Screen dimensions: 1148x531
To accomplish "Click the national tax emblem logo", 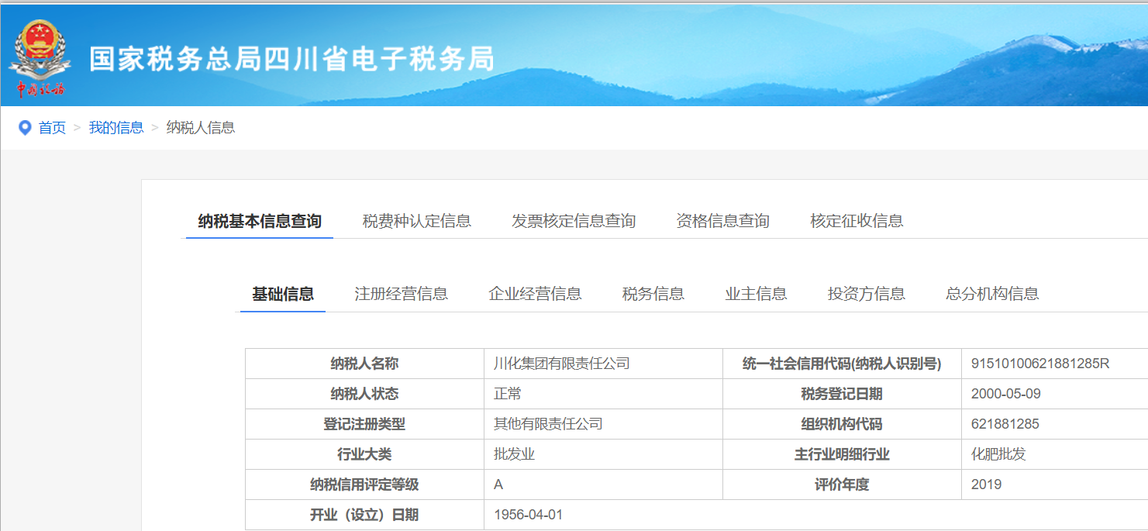I will coord(40,58).
